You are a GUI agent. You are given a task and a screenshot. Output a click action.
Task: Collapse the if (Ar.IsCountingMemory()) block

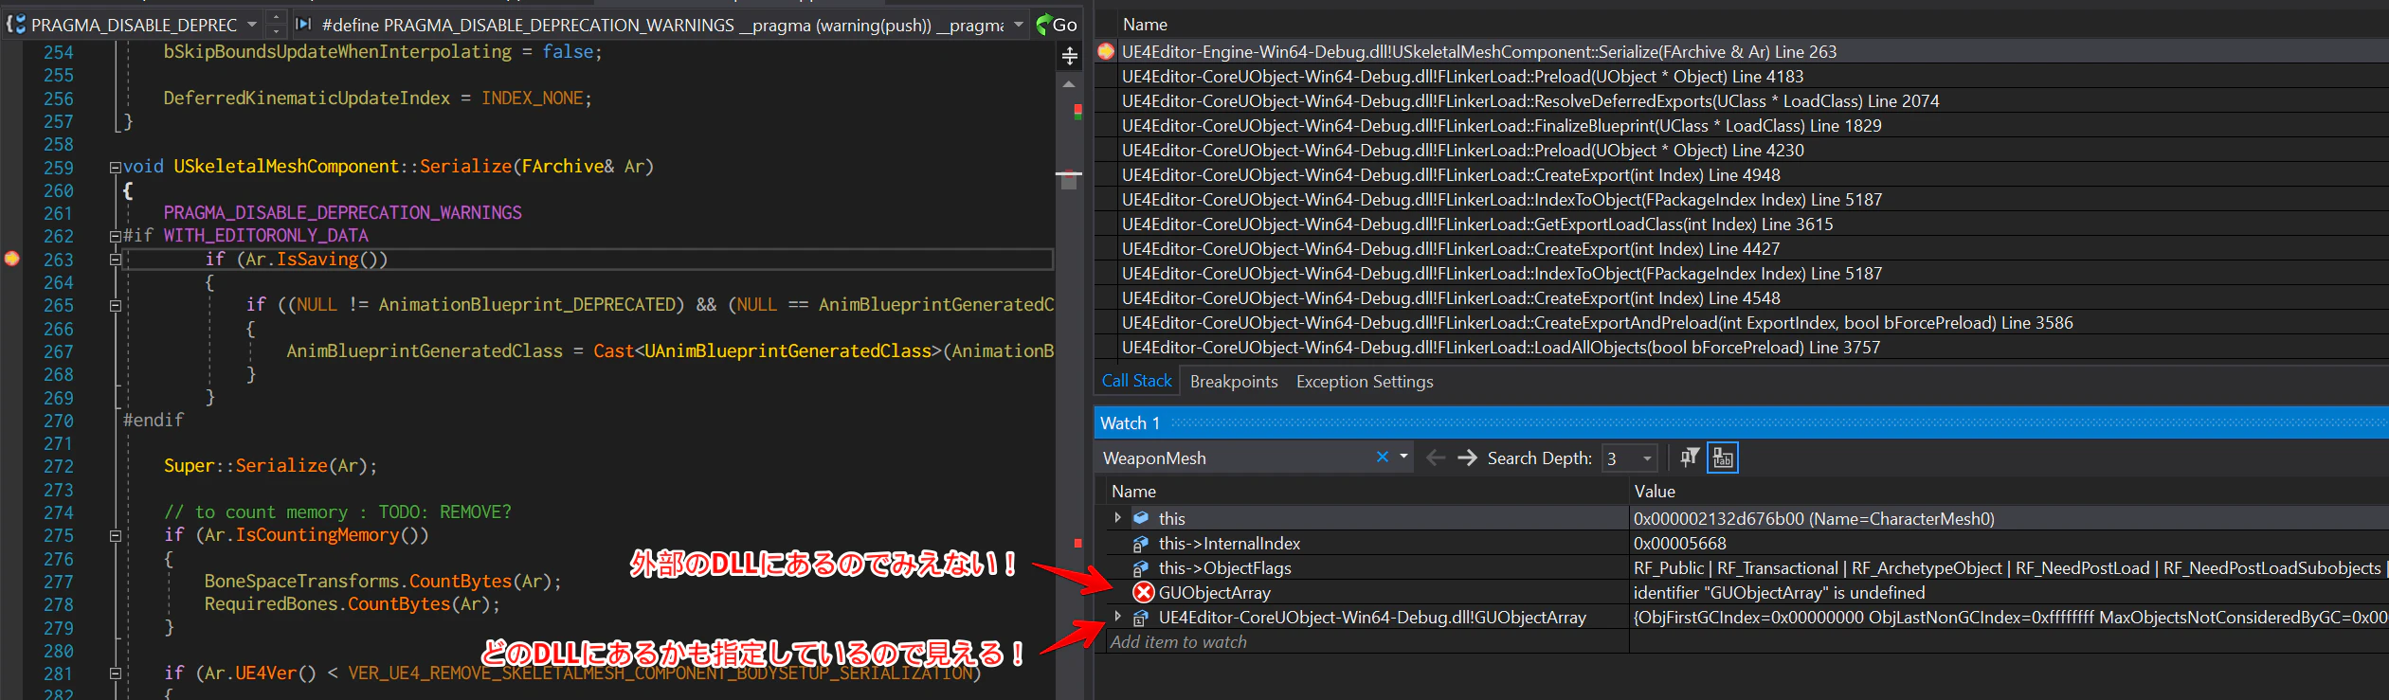[x=116, y=535]
